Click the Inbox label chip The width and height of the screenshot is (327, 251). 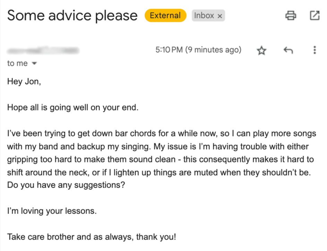click(204, 16)
